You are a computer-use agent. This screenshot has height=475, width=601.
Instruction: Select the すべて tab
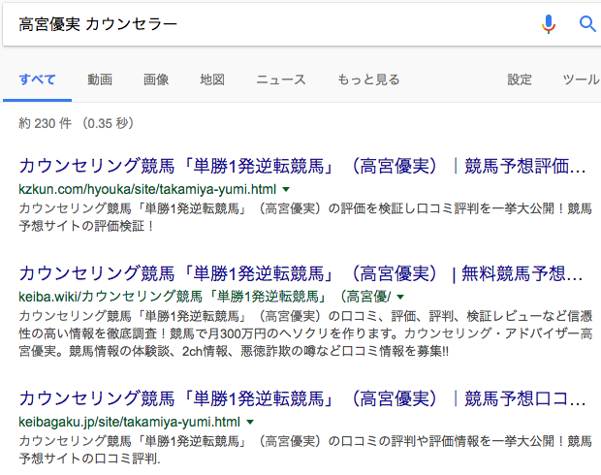click(37, 79)
